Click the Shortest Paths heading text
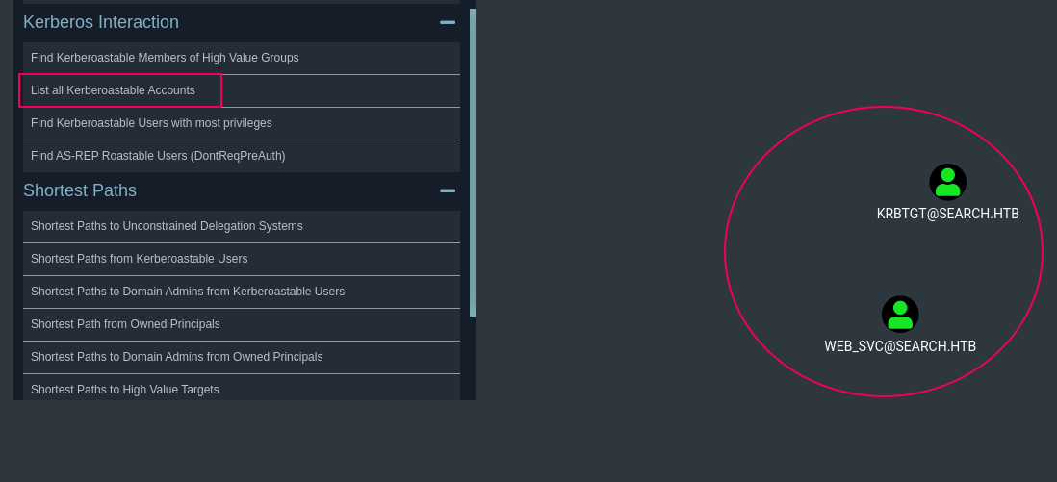Viewport: 1057px width, 482px height. tap(80, 190)
